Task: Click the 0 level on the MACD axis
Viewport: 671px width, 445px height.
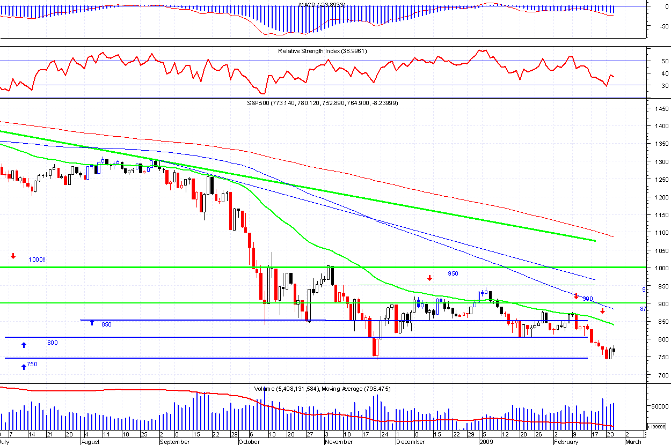Action: point(667,7)
